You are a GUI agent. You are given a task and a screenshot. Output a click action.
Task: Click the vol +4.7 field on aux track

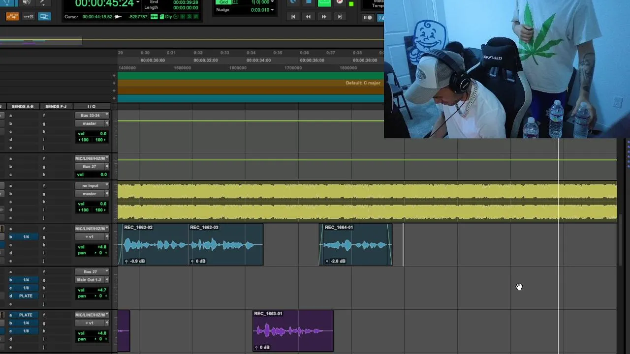[x=92, y=290]
